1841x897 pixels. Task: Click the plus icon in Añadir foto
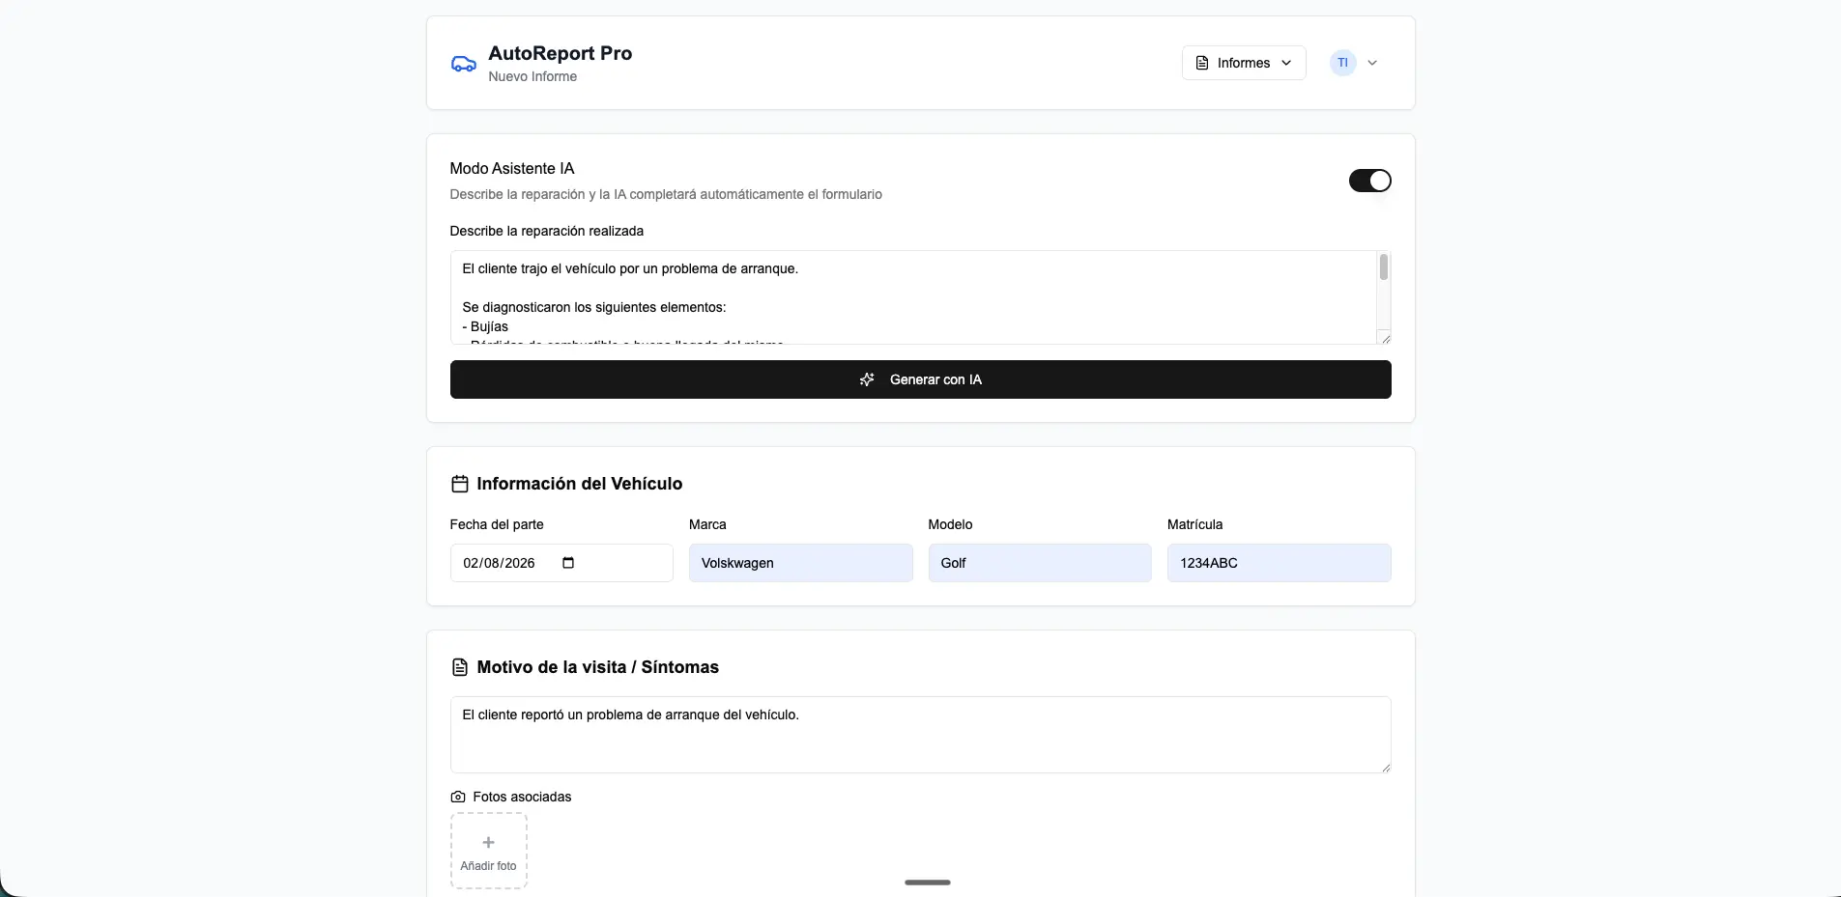coord(489,843)
